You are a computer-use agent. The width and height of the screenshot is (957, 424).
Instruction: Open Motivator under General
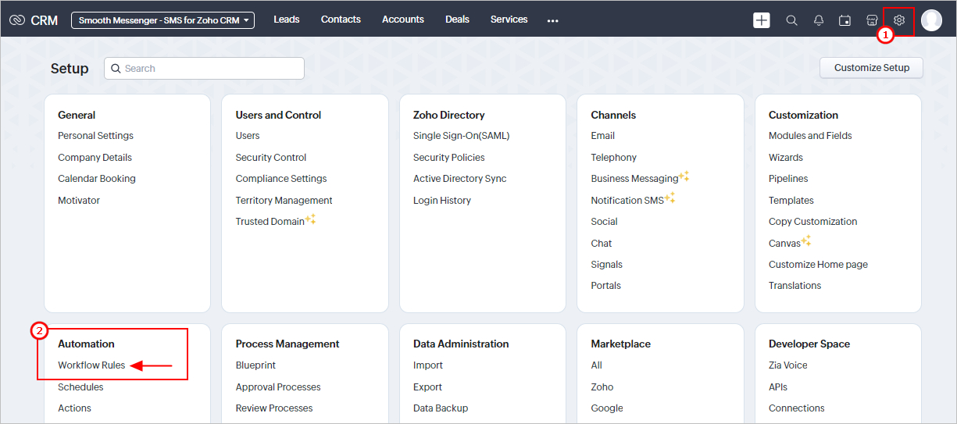coord(79,201)
